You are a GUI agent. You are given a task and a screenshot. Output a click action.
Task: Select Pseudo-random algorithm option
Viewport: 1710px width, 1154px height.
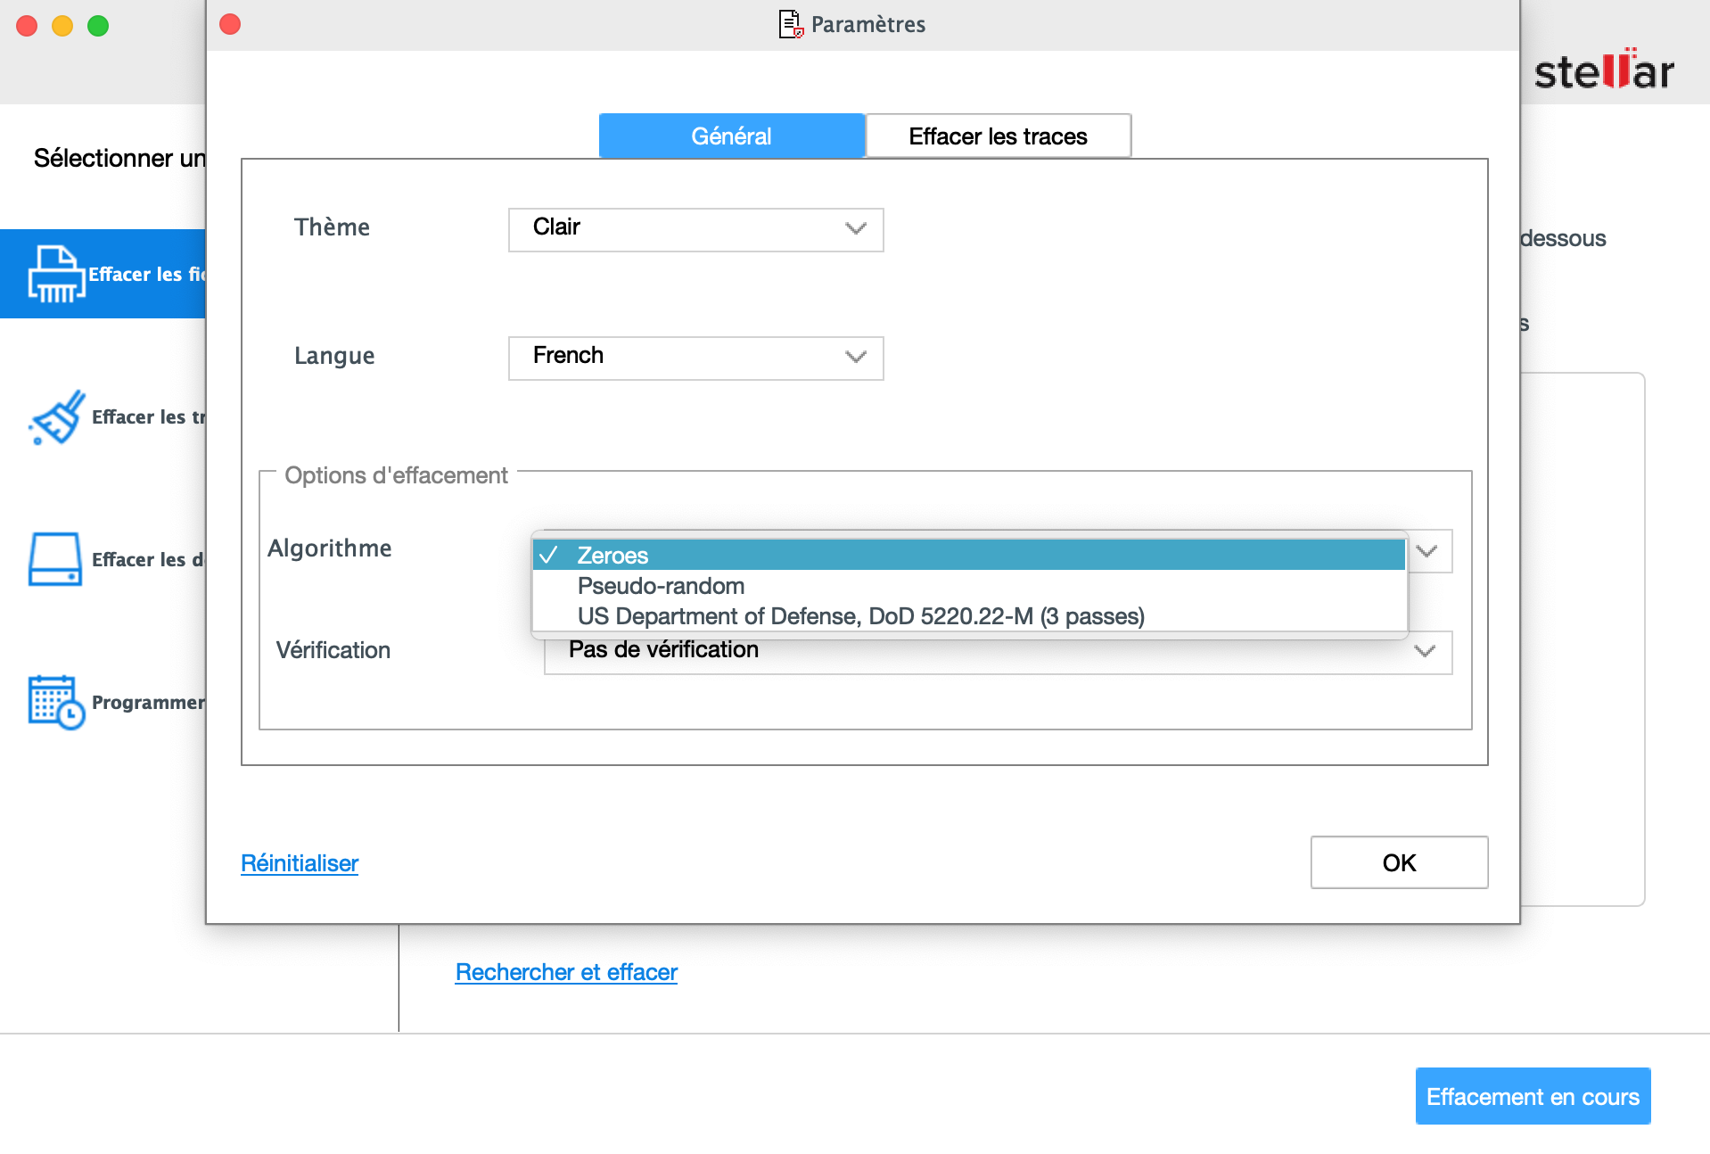tap(969, 585)
